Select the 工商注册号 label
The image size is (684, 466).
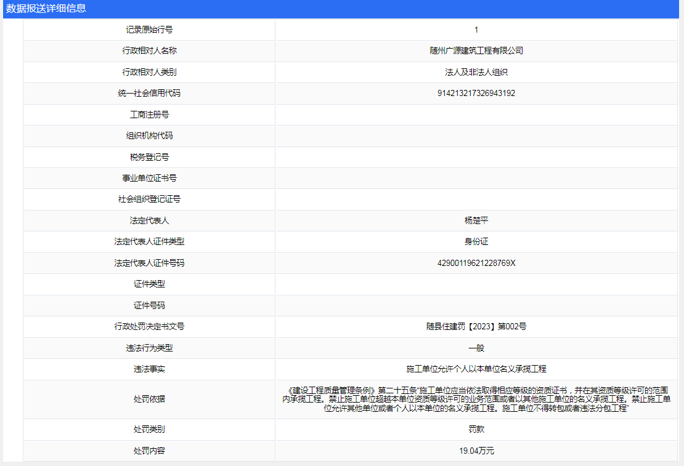click(x=149, y=114)
